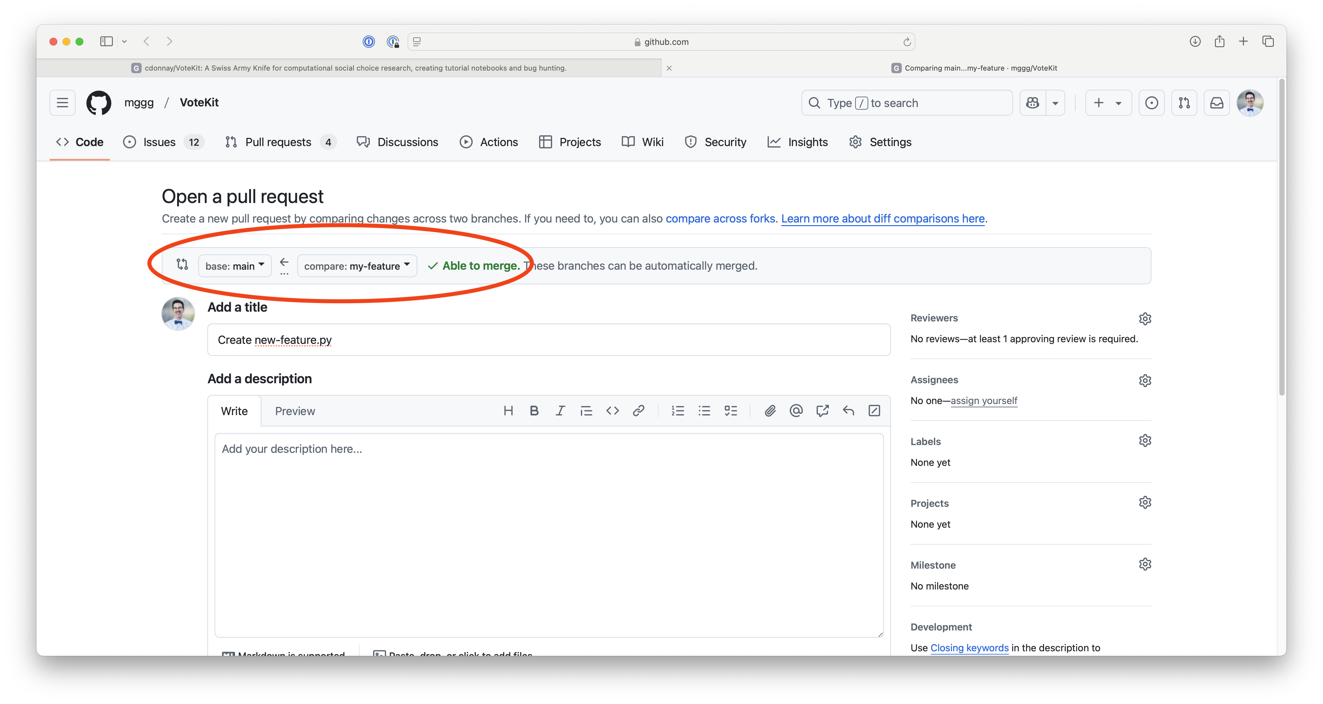This screenshot has width=1323, height=704.
Task: Open the Insights tab
Action: coord(798,142)
